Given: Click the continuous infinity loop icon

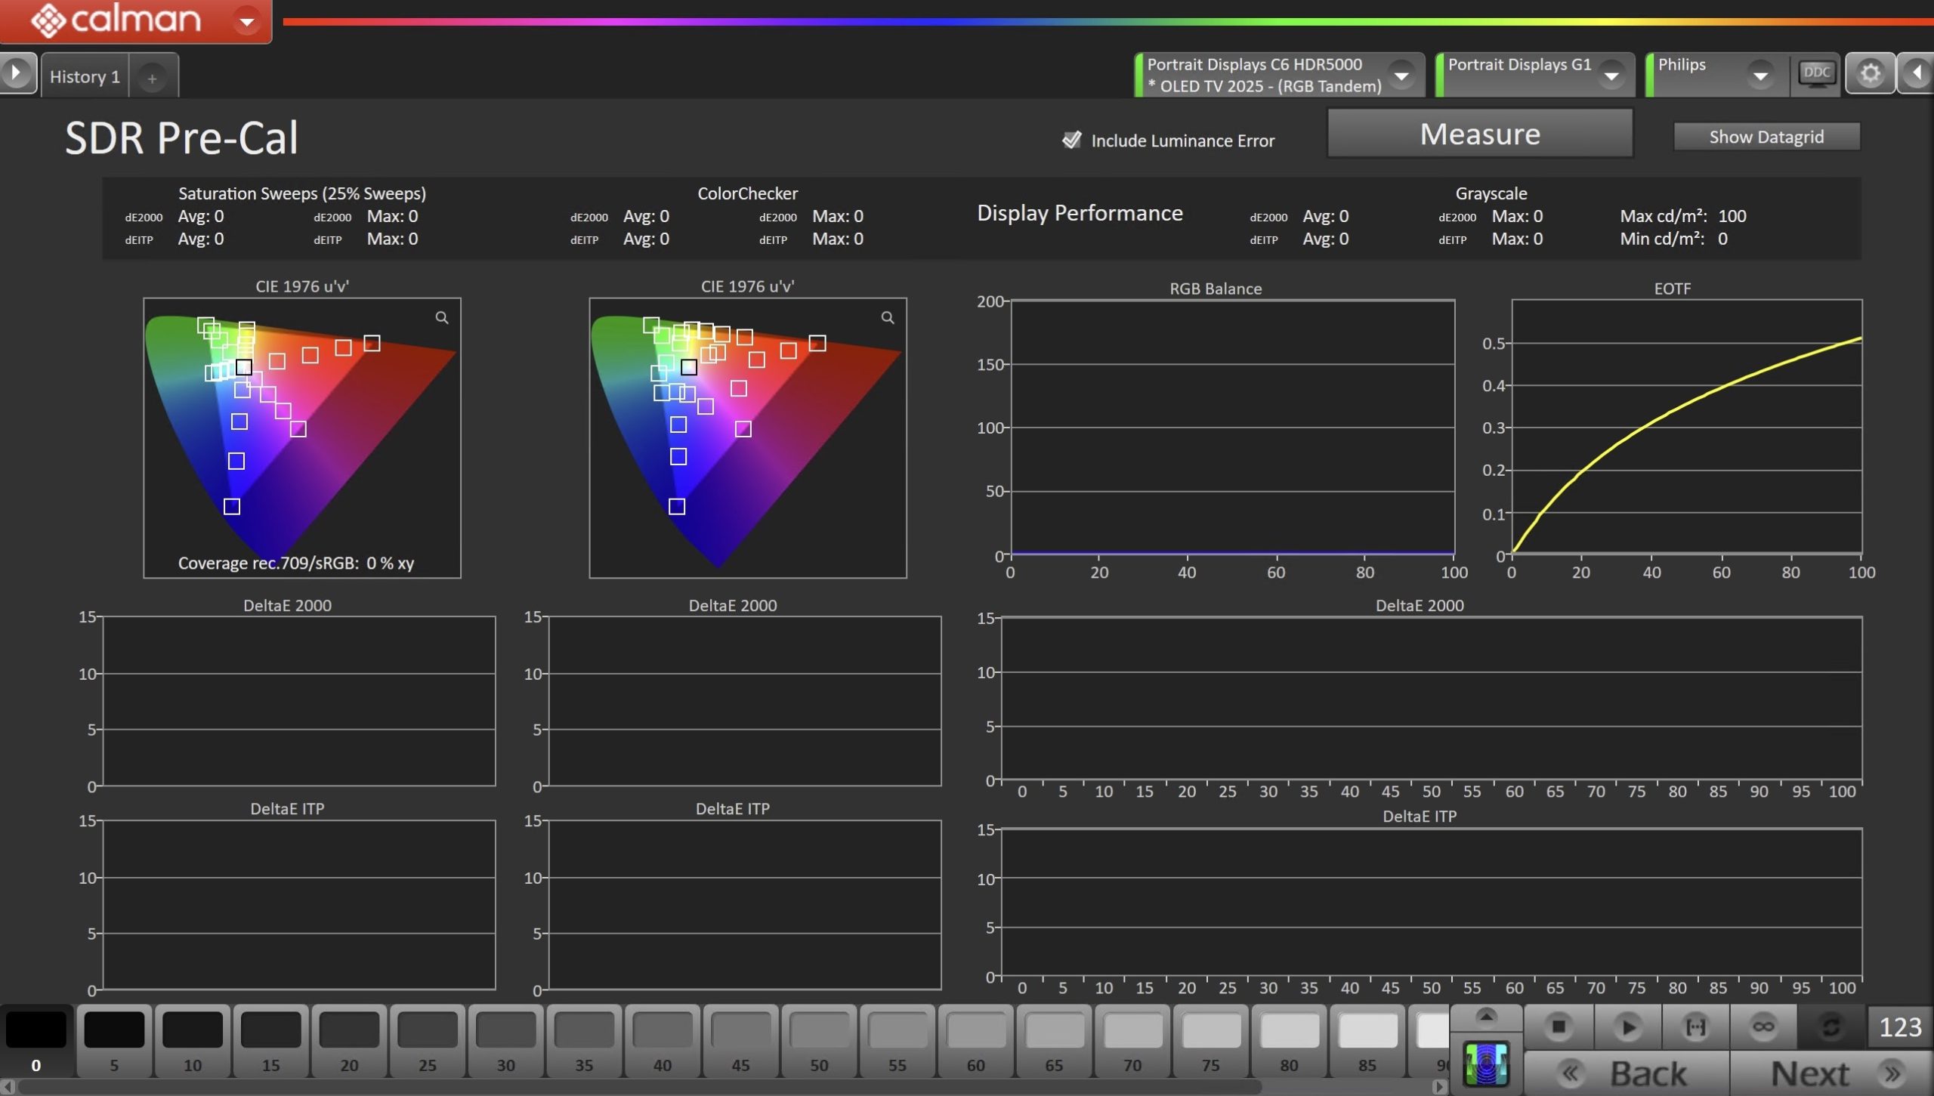Looking at the screenshot, I should click(x=1763, y=1027).
